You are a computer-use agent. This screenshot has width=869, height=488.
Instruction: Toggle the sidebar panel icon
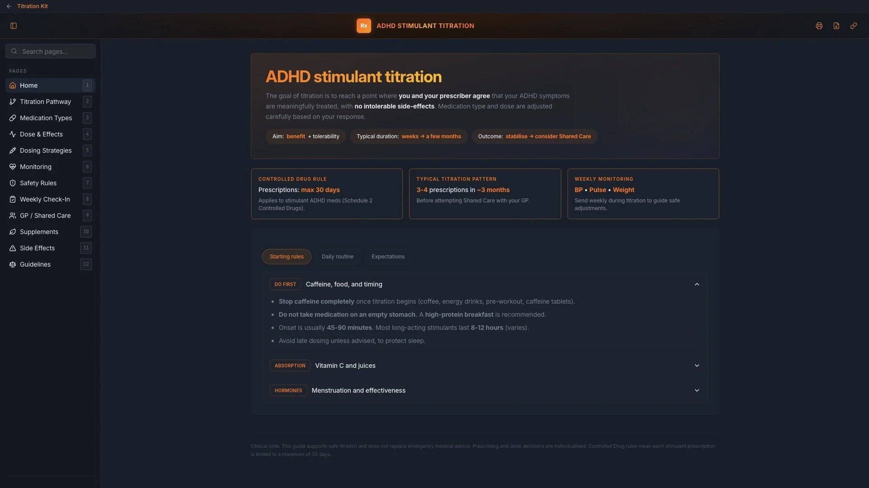[14, 26]
